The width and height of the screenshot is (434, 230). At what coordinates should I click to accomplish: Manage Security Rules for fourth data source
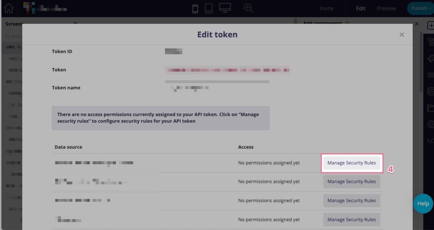[x=352, y=220]
